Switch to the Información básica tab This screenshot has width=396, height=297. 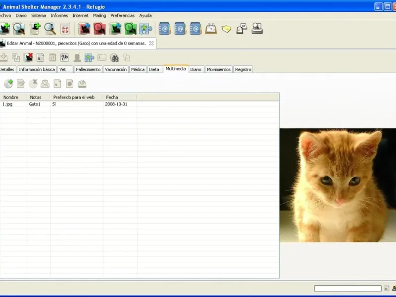pyautogui.click(x=37, y=69)
